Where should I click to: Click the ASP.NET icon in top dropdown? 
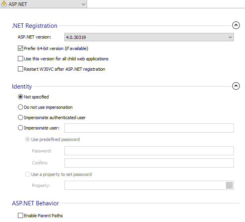(x=4, y=4)
